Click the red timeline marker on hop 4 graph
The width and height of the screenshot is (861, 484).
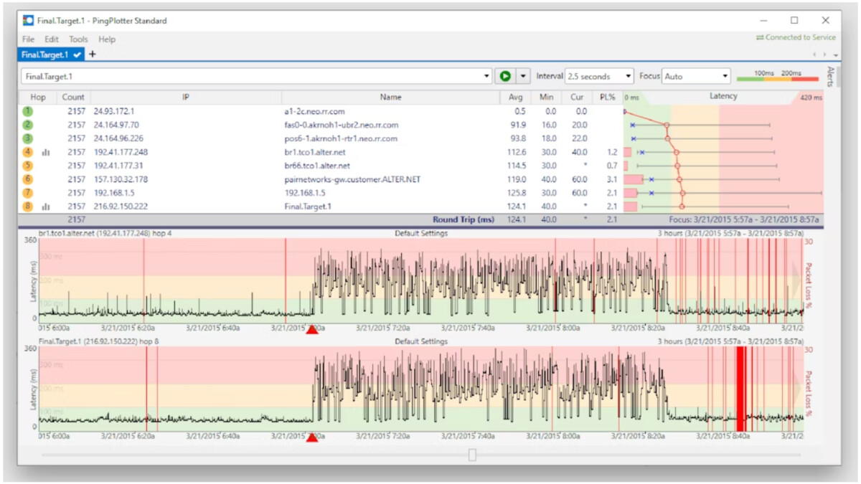tap(312, 329)
